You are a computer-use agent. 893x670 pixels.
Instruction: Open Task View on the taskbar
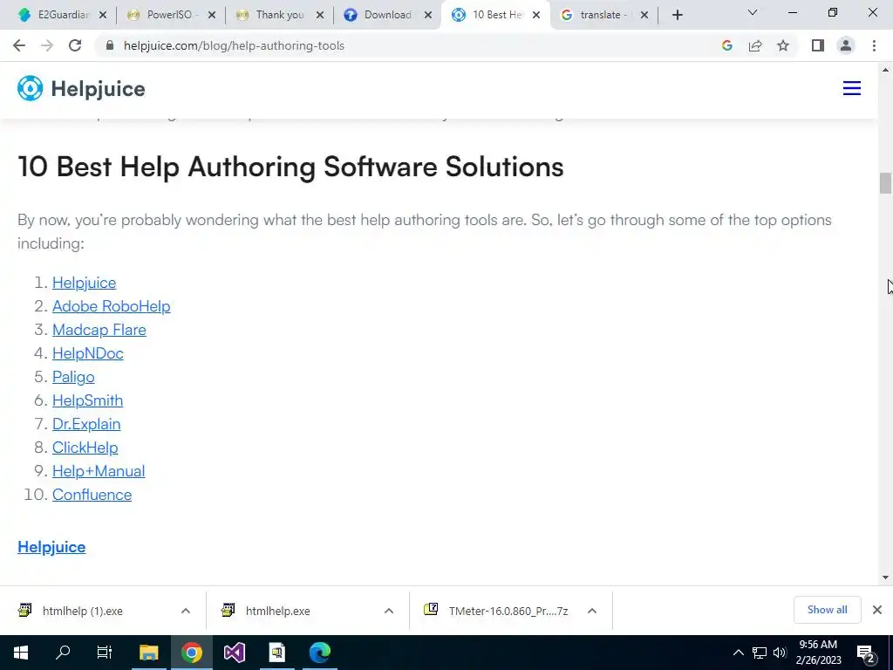pyautogui.click(x=105, y=653)
